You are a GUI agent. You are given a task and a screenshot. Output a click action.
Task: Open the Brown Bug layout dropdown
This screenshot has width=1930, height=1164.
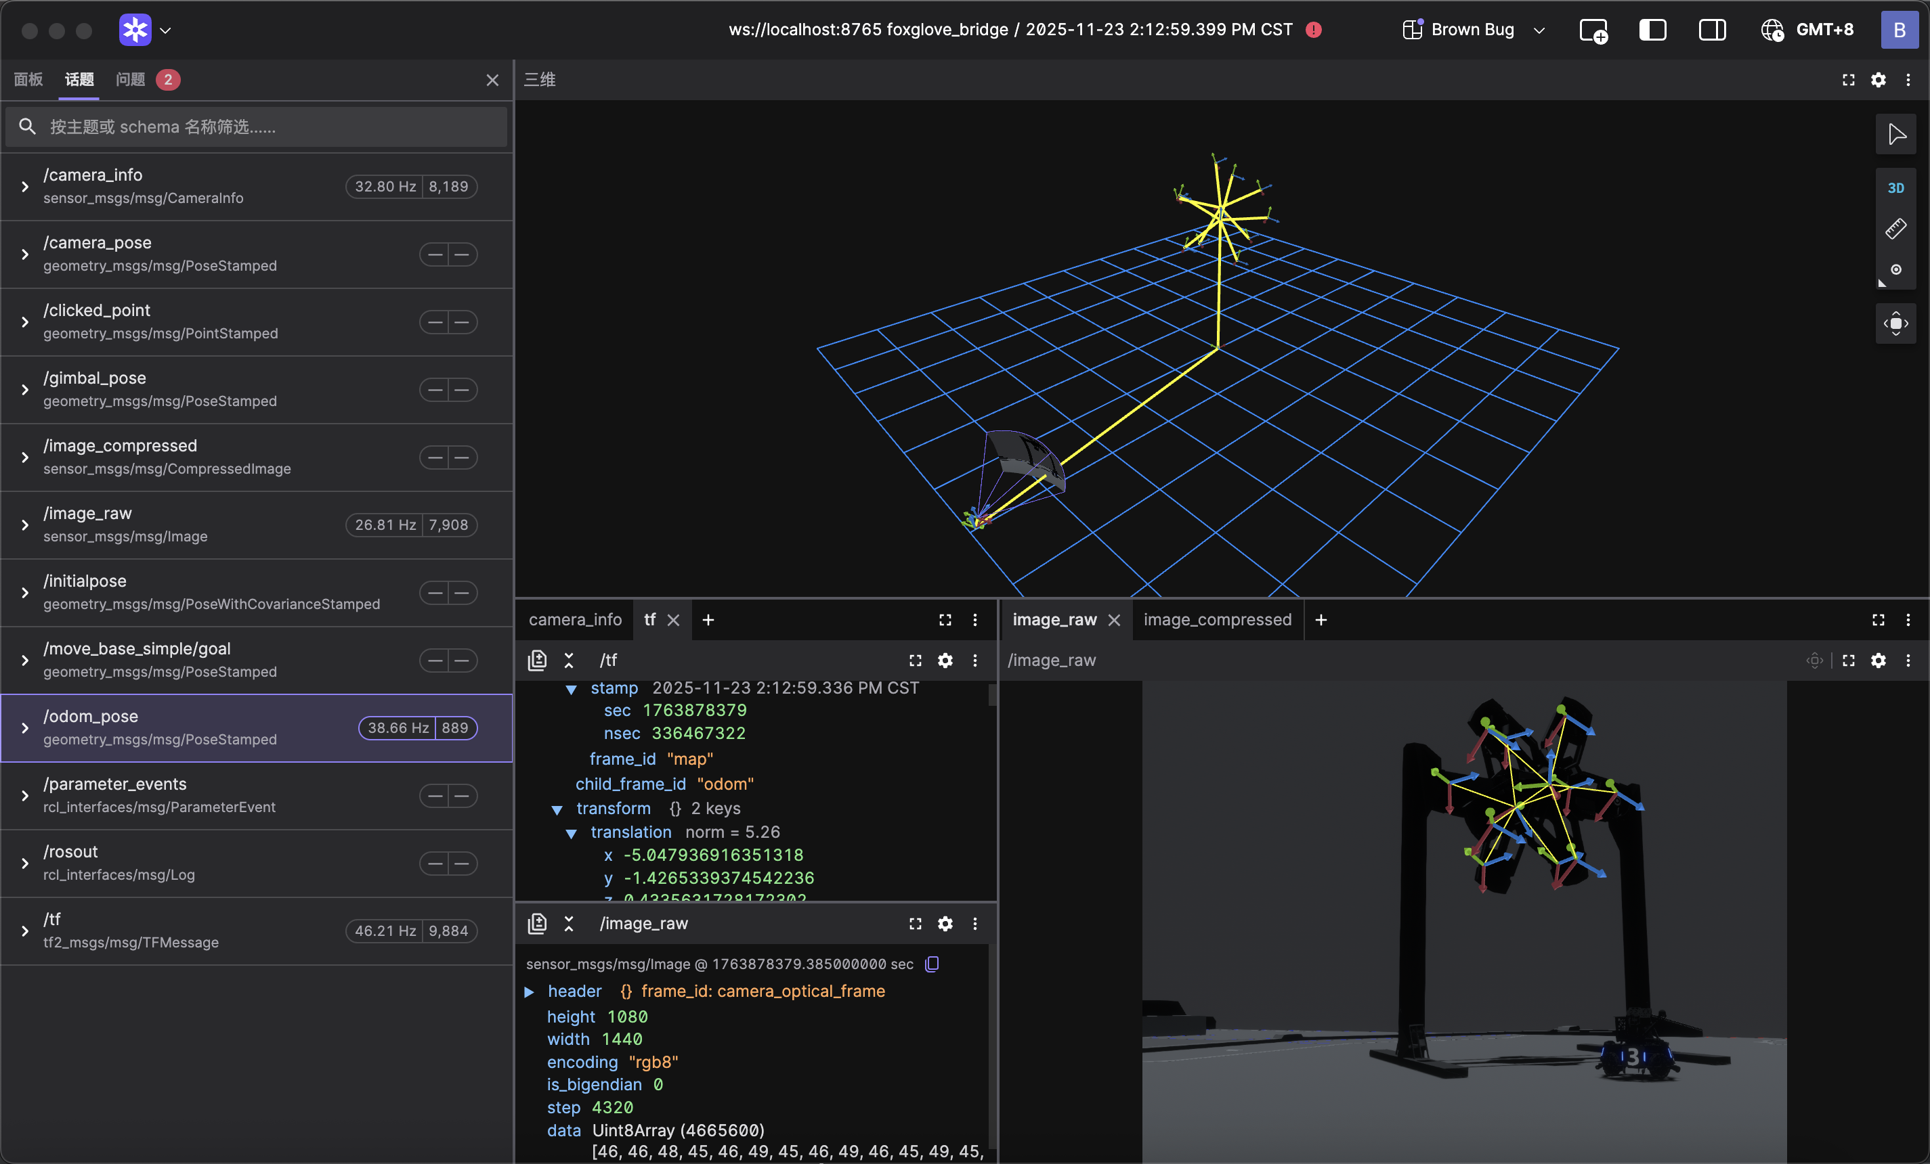1474,30
